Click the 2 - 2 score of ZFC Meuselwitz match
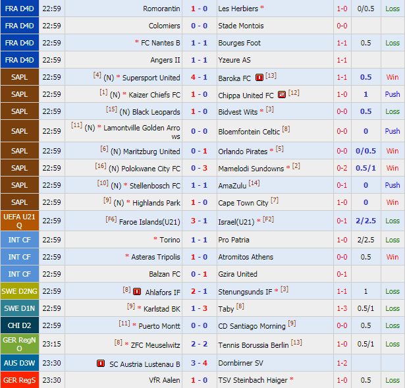 [x=199, y=344]
